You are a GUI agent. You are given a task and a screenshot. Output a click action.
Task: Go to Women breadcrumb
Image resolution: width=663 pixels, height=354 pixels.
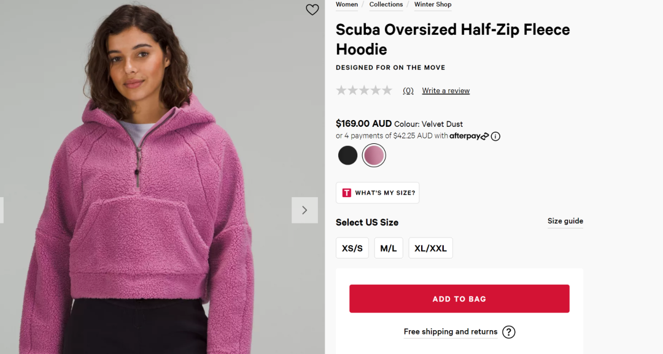click(347, 5)
